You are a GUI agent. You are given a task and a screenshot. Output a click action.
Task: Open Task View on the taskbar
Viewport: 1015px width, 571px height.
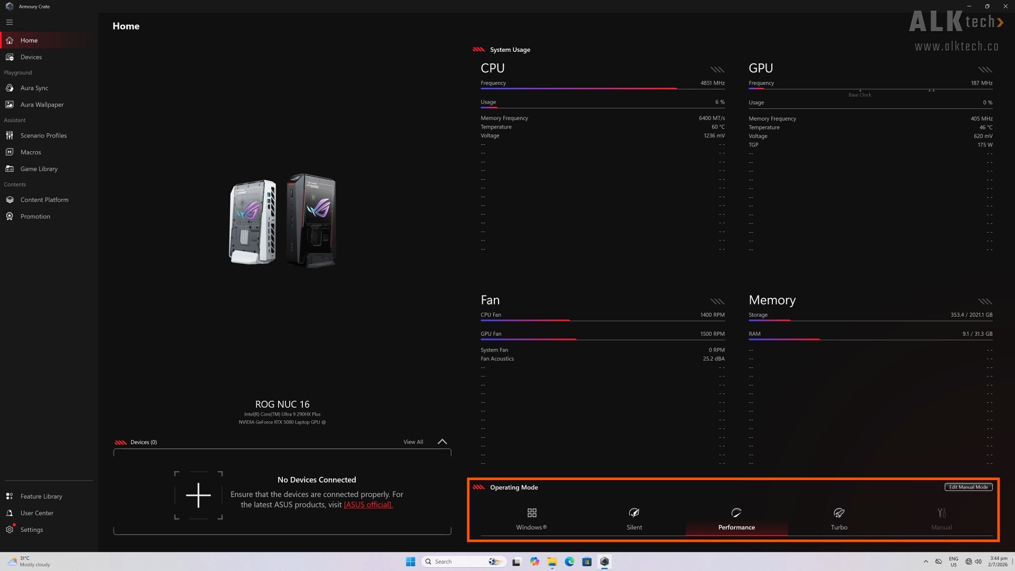[x=516, y=561]
